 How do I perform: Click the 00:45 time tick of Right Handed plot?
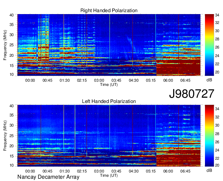(47, 80)
